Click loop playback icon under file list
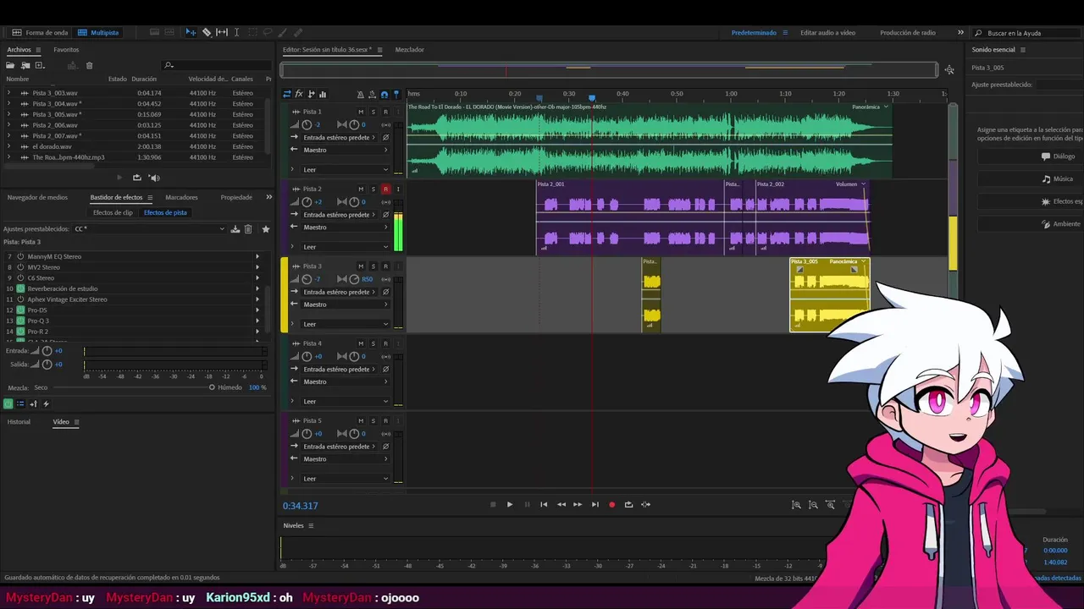The image size is (1084, 609). [x=137, y=178]
